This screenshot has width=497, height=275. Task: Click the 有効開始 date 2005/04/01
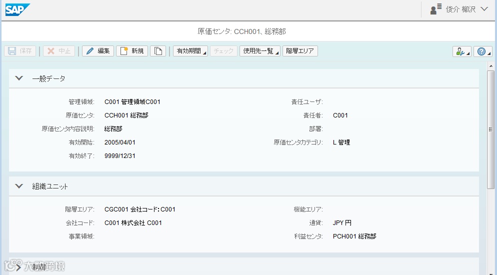coord(120,142)
